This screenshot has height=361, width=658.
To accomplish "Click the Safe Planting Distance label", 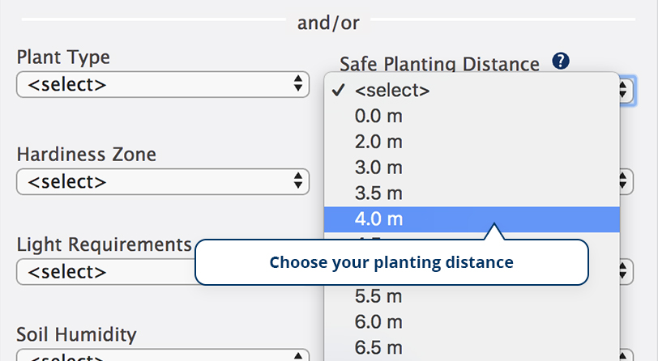I will click(x=439, y=64).
